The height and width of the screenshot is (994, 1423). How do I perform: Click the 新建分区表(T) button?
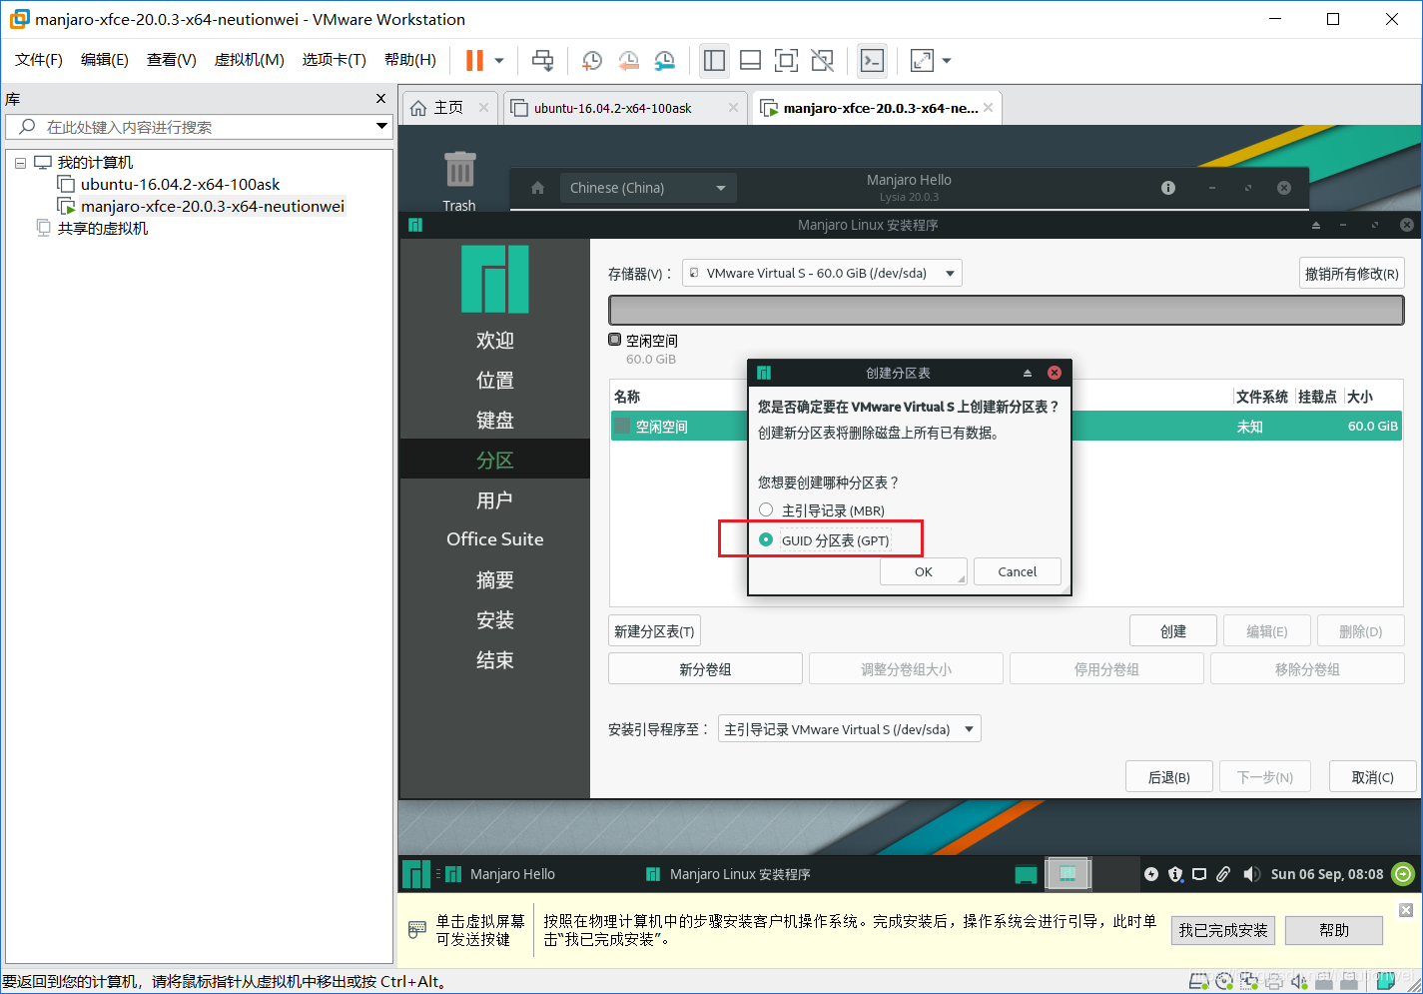point(654,631)
